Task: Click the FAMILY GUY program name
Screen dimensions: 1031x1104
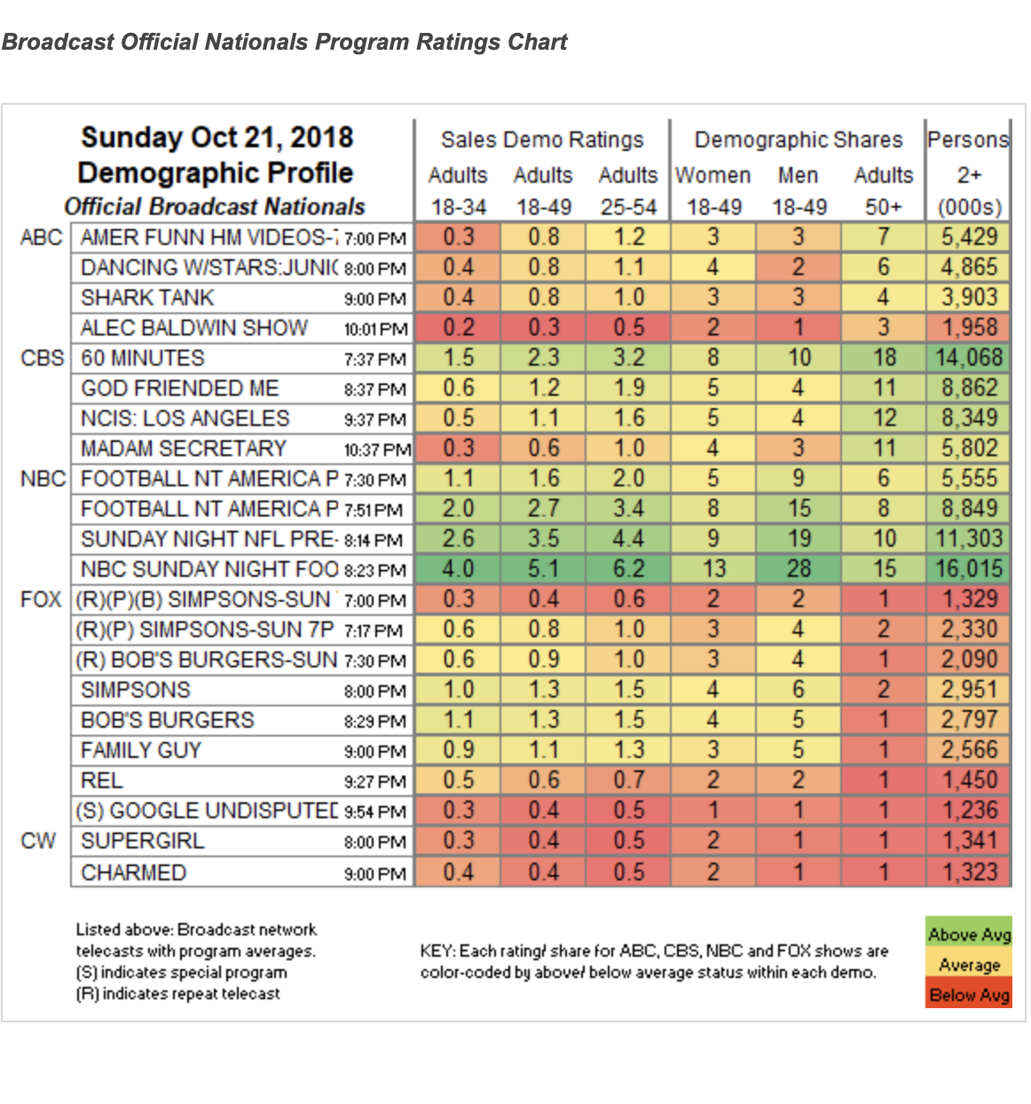Action: [141, 750]
